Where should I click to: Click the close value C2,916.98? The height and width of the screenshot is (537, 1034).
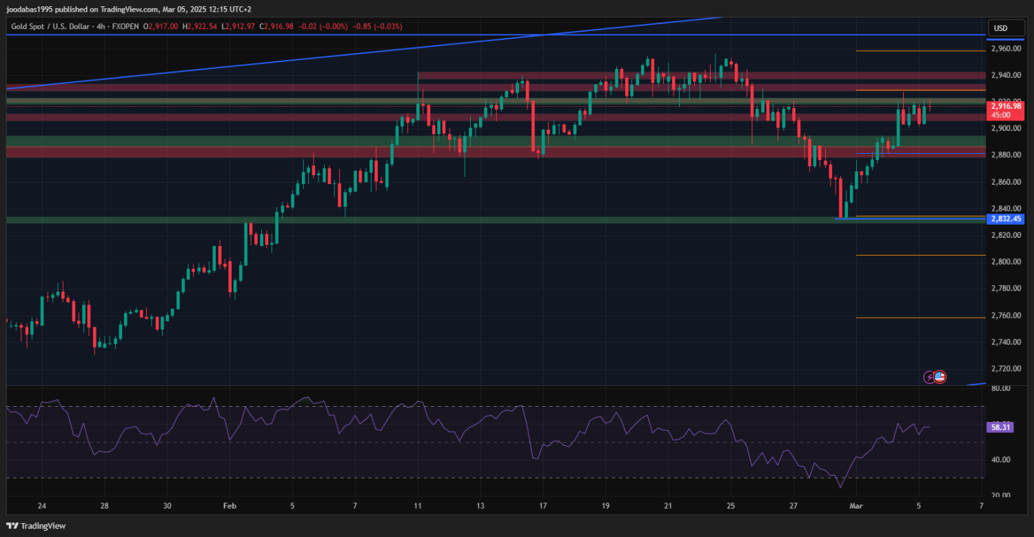pos(276,26)
